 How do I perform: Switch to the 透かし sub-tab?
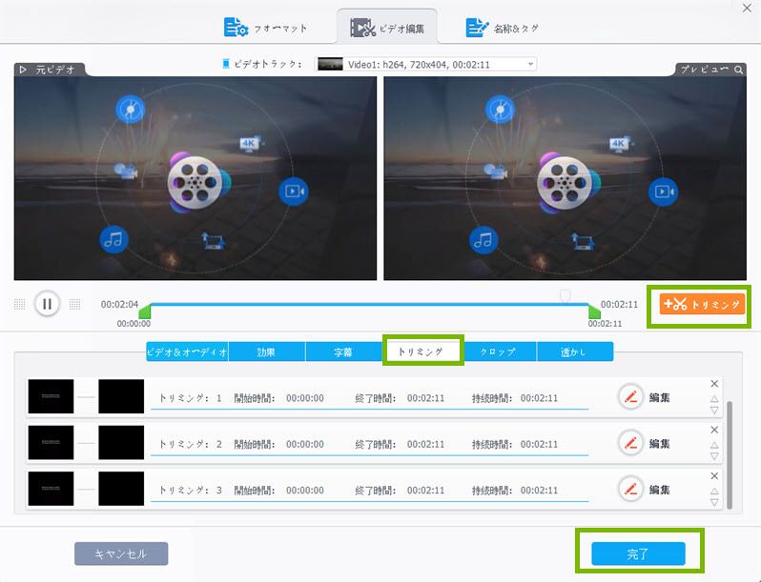(574, 351)
